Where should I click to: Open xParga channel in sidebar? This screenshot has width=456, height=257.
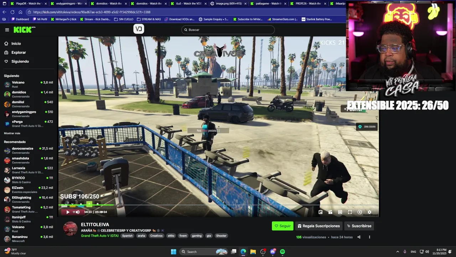pos(28,124)
